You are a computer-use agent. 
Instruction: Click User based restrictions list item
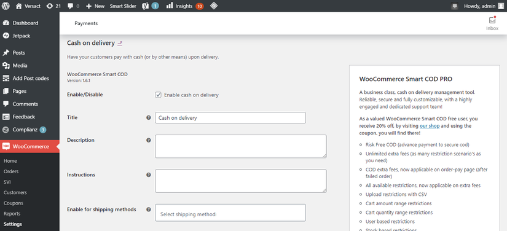click(390, 222)
